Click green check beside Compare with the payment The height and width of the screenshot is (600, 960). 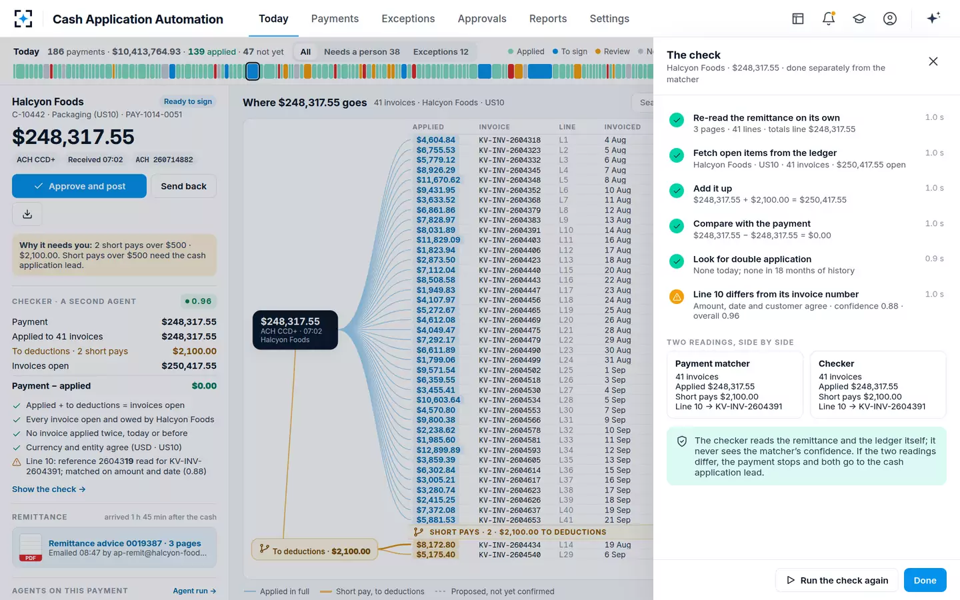click(677, 226)
